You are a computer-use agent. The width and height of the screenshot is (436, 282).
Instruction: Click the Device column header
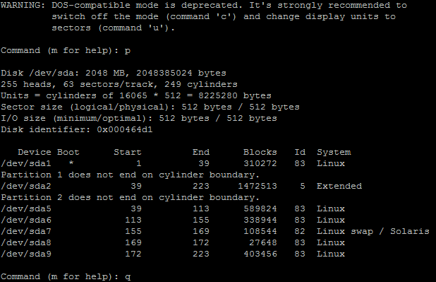click(35, 152)
